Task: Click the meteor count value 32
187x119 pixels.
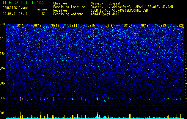Action: (43, 14)
